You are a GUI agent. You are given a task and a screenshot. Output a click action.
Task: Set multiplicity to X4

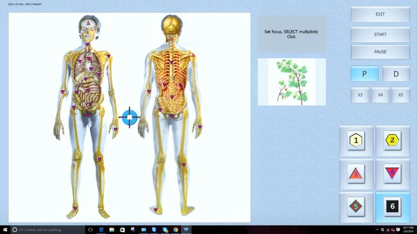click(x=380, y=95)
